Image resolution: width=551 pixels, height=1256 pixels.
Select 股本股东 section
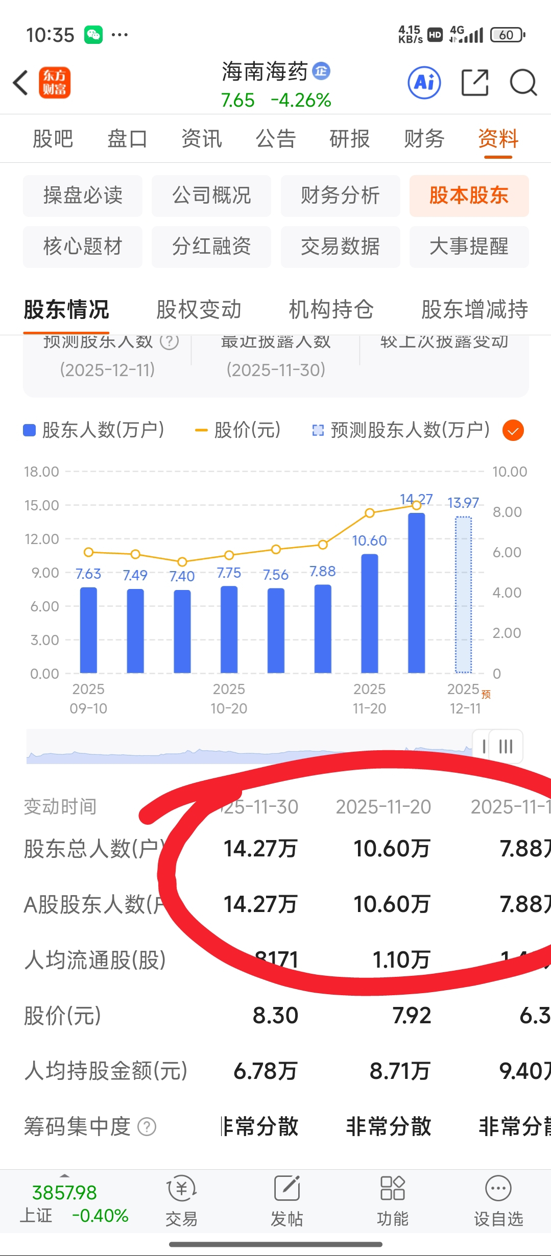[469, 195]
